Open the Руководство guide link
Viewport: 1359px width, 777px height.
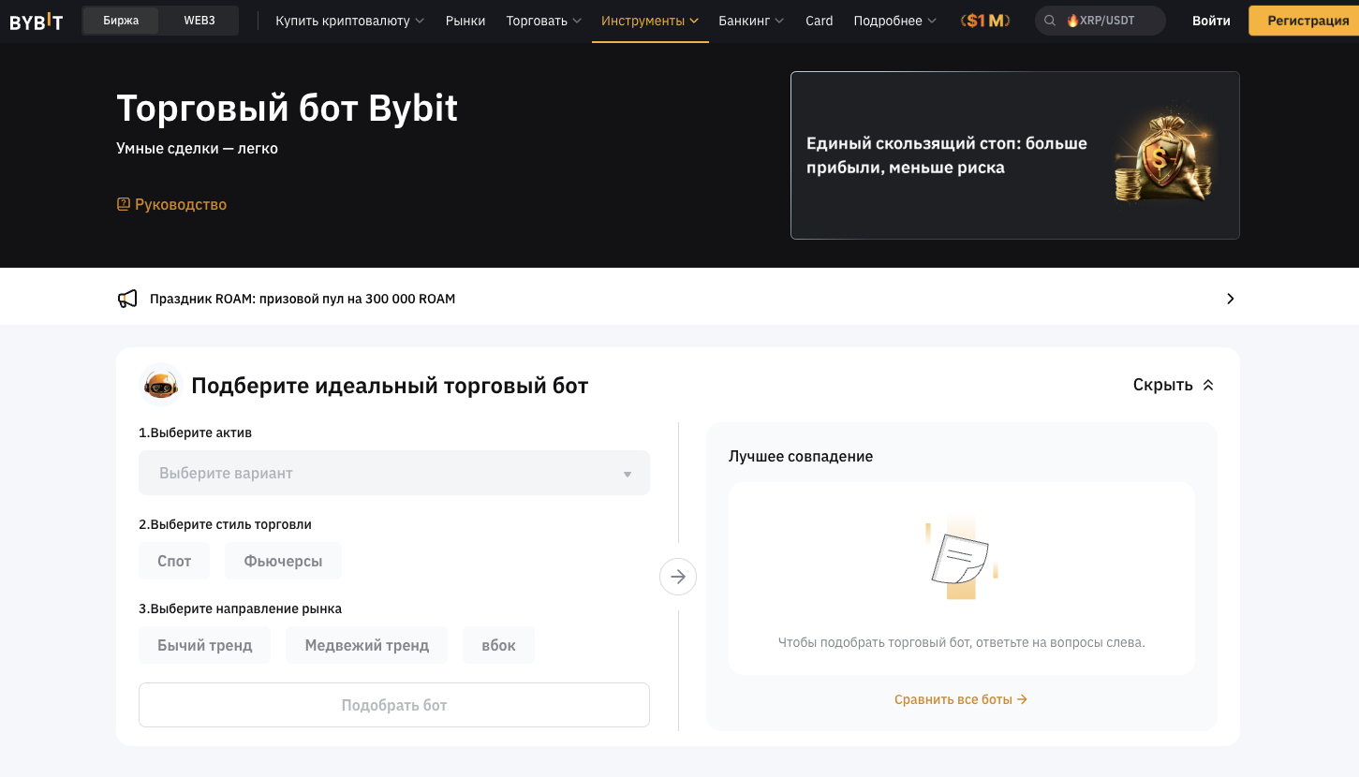point(181,204)
